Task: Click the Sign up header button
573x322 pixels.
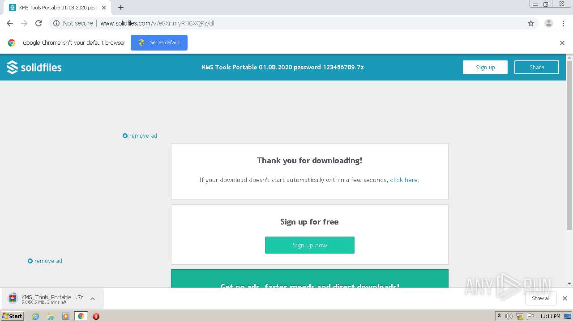Action: [485, 67]
